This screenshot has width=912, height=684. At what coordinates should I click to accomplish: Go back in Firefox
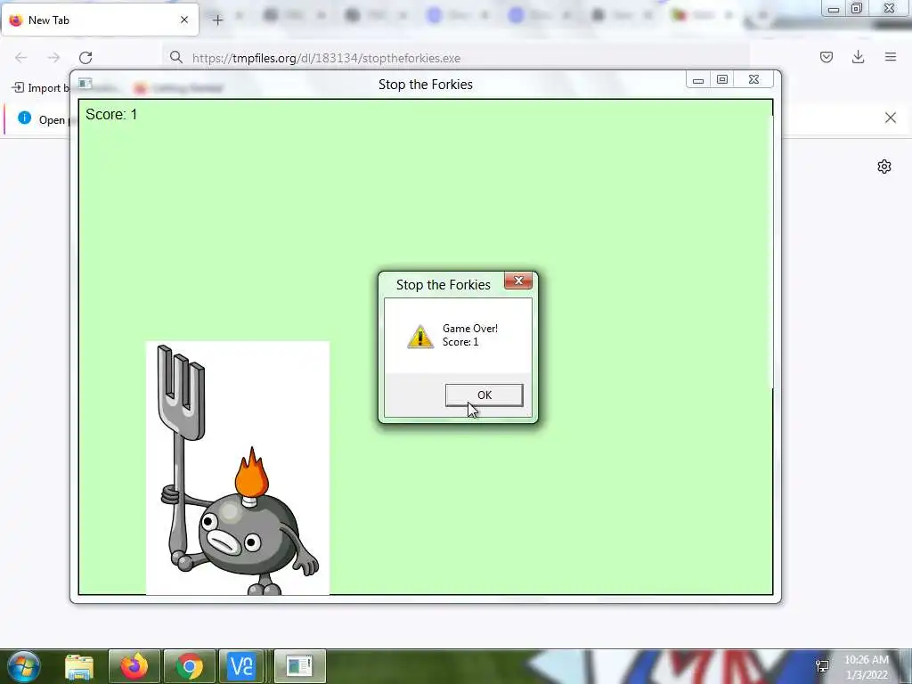click(x=21, y=58)
